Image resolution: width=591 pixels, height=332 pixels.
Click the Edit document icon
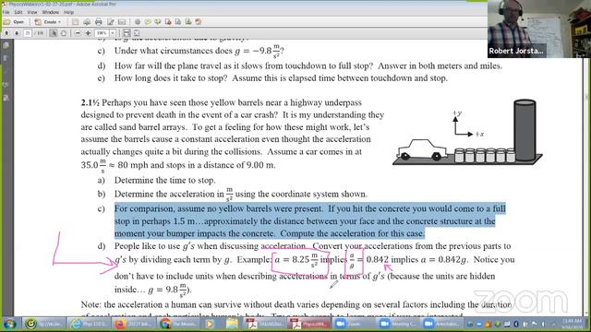coord(111,22)
